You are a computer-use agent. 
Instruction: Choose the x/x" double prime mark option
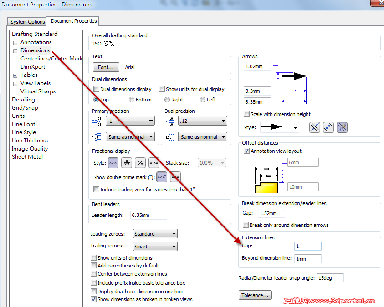coord(162,177)
